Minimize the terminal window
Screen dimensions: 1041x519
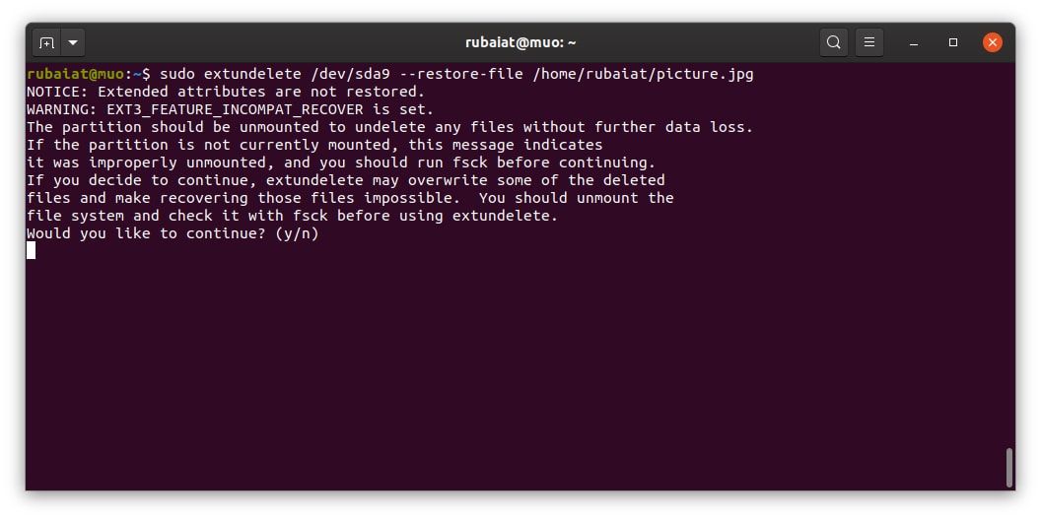point(914,43)
